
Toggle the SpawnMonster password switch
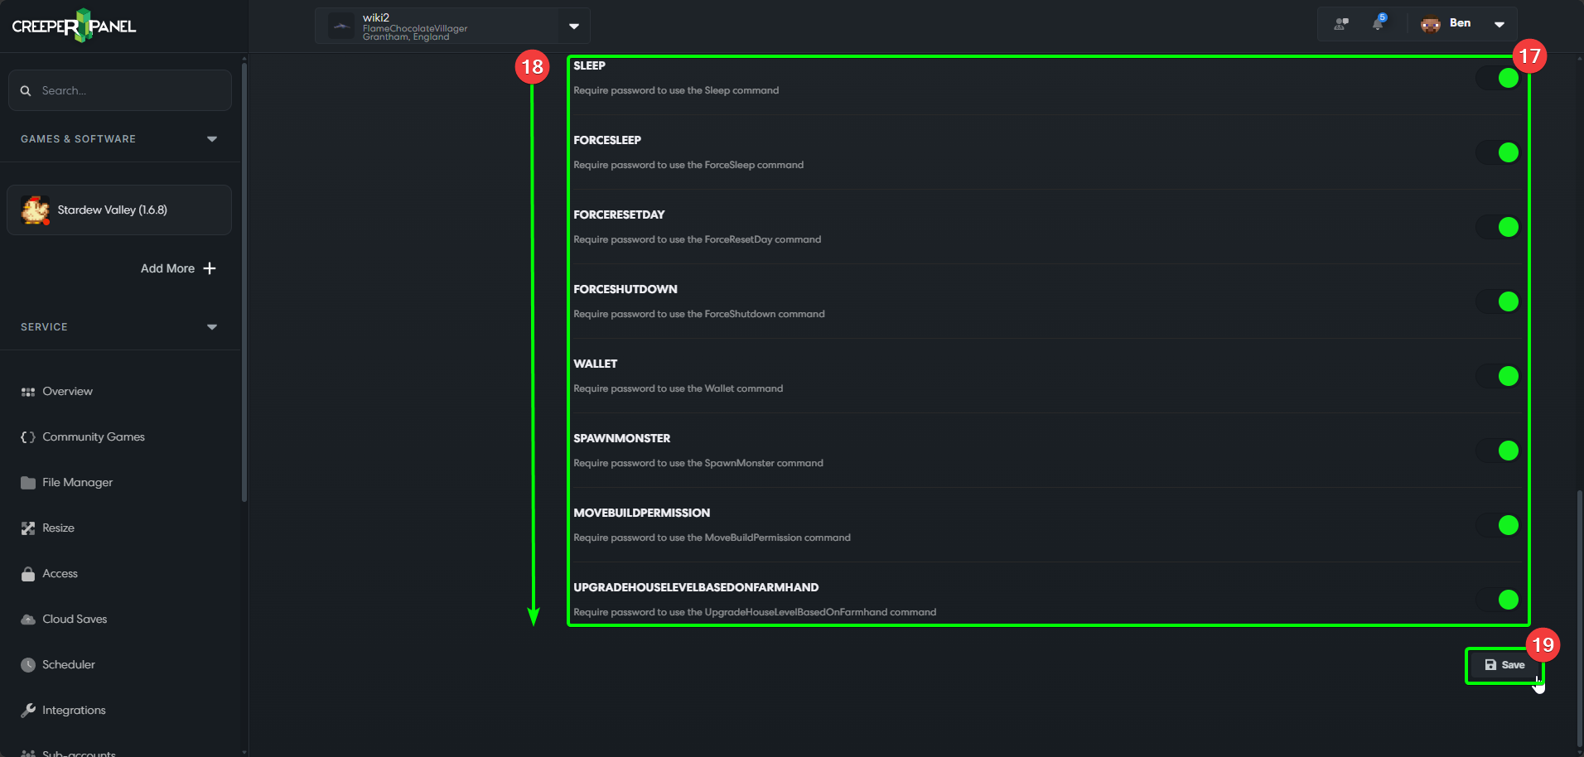(x=1498, y=451)
